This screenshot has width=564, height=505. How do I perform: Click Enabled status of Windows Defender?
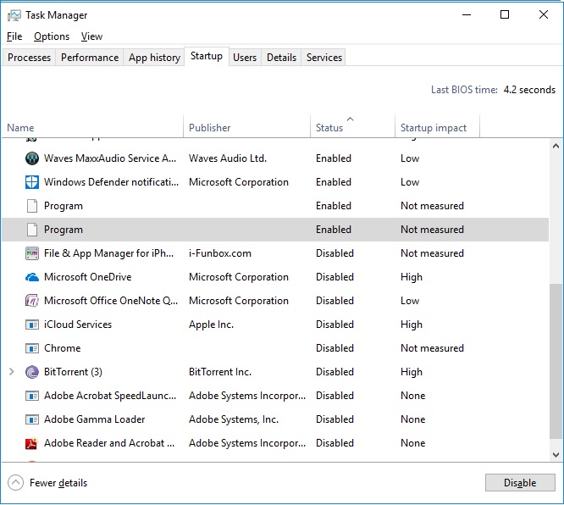[x=334, y=182]
